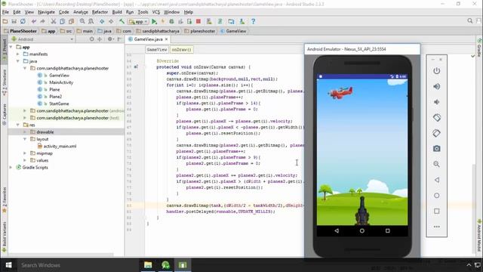Toggle the Build Variants tool window

[5, 236]
